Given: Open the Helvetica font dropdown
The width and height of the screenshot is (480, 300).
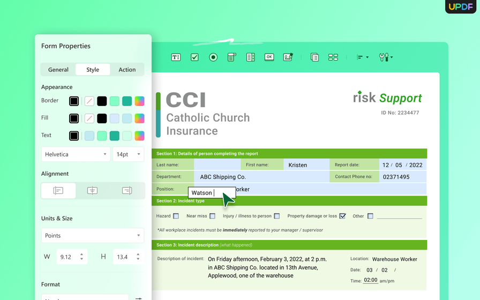Looking at the screenshot, I should (x=76, y=154).
